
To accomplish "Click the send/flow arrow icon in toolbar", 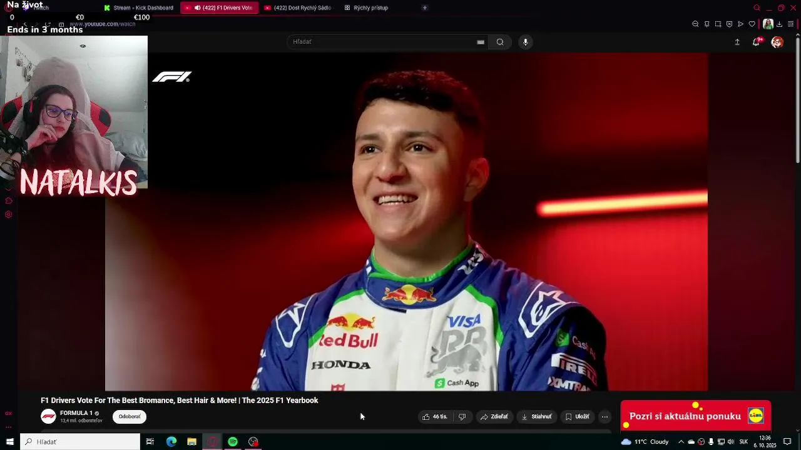I will (740, 24).
